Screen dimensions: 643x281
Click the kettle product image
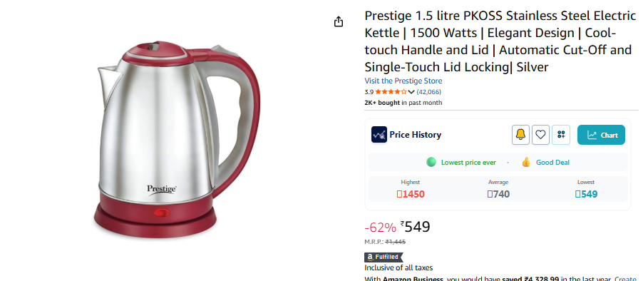pyautogui.click(x=178, y=140)
